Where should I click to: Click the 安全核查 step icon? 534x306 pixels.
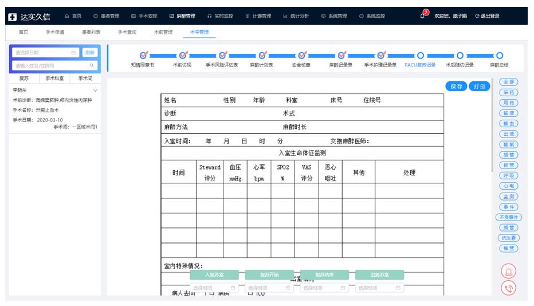pos(301,56)
